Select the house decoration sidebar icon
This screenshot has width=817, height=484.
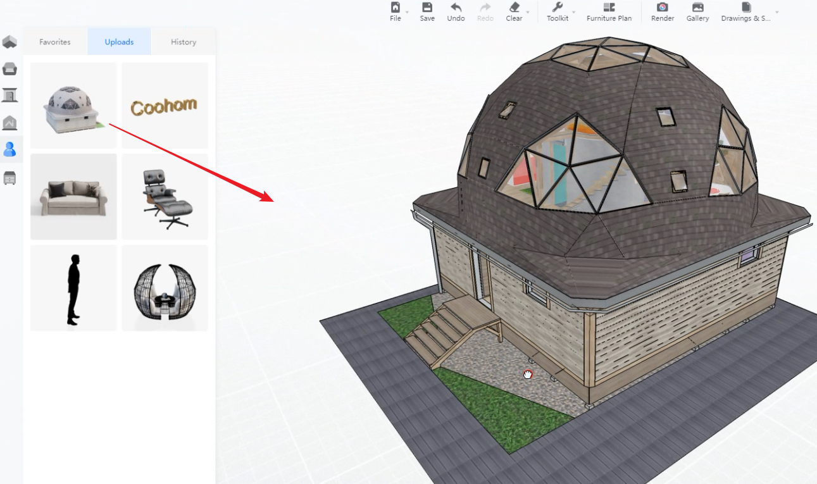click(x=9, y=123)
